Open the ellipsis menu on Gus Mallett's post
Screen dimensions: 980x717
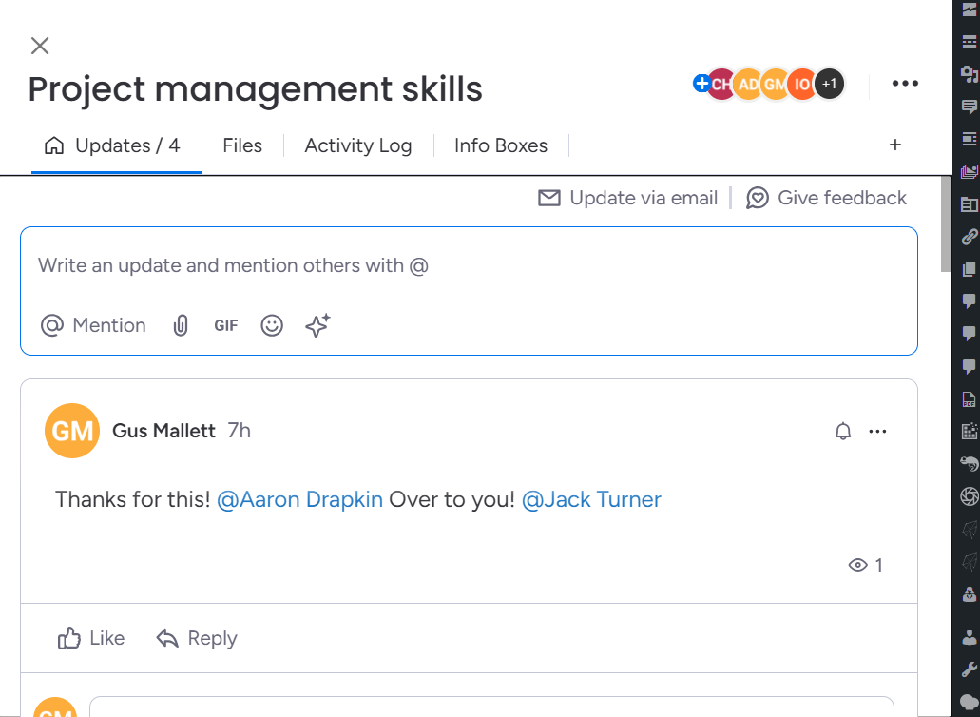pyautogui.click(x=877, y=431)
